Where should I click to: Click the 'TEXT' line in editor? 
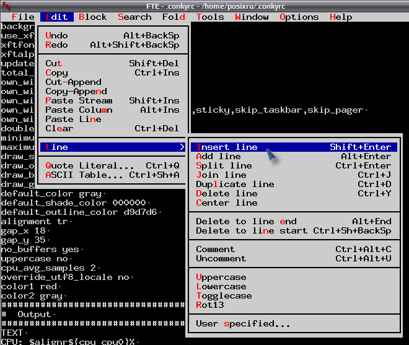[12, 333]
